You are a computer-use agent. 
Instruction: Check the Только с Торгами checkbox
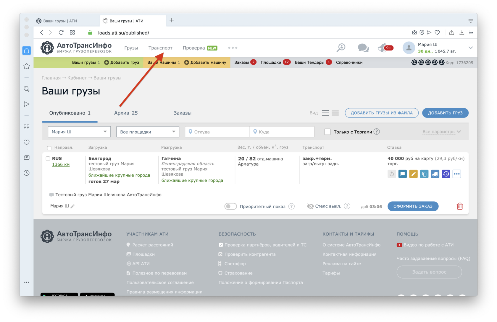point(327,132)
